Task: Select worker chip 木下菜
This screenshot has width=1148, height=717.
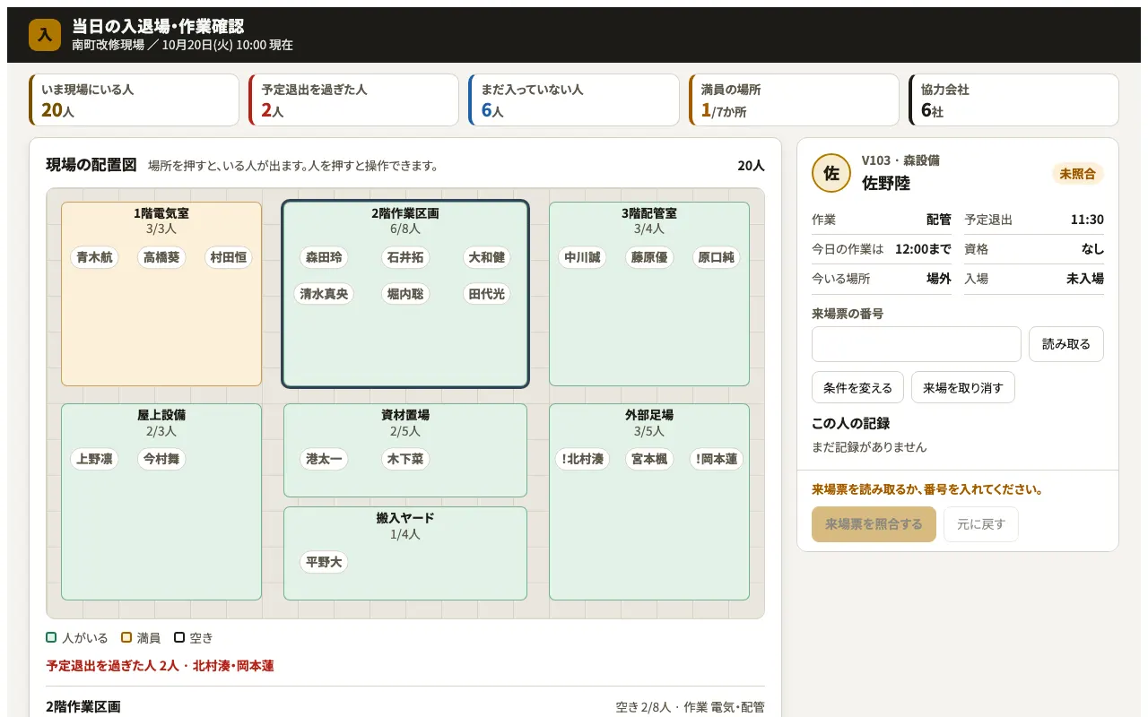Action: tap(405, 459)
